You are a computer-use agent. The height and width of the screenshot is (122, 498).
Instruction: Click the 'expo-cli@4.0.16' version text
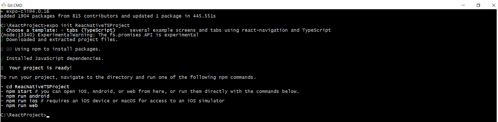[28, 11]
